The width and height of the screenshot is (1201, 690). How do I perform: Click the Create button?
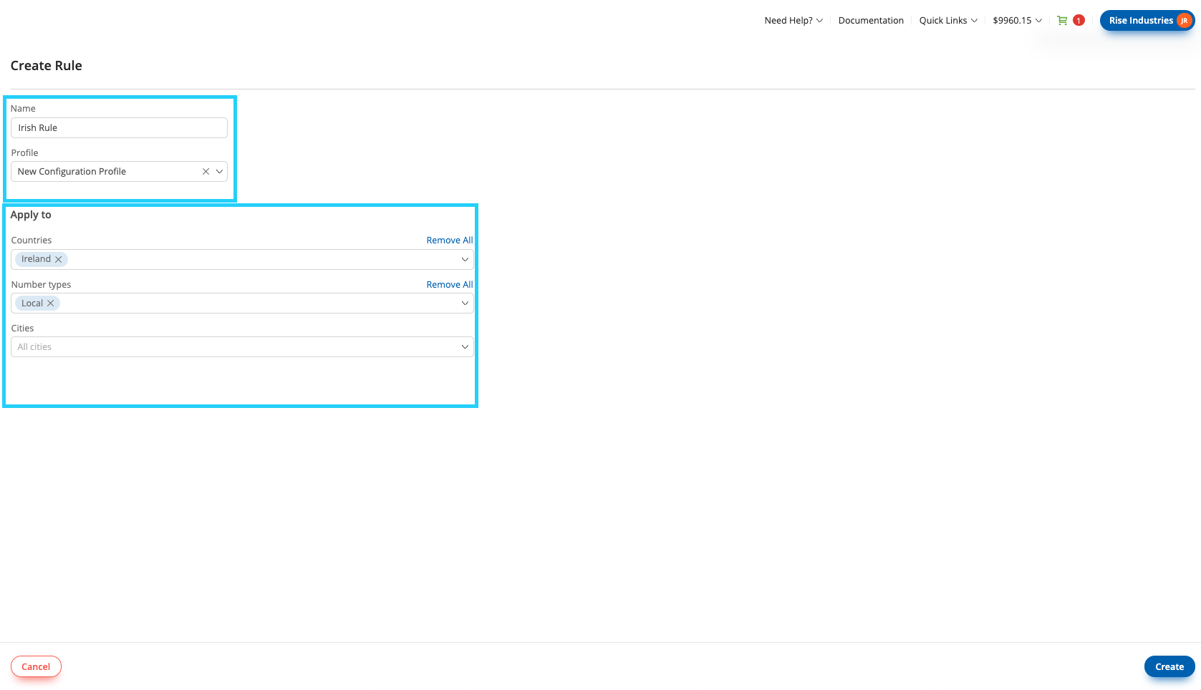pos(1169,666)
